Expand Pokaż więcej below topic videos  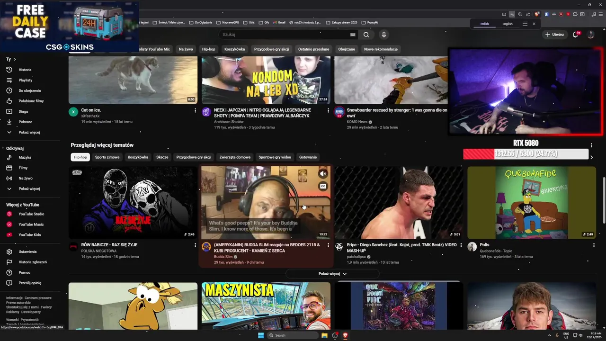pos(332,274)
